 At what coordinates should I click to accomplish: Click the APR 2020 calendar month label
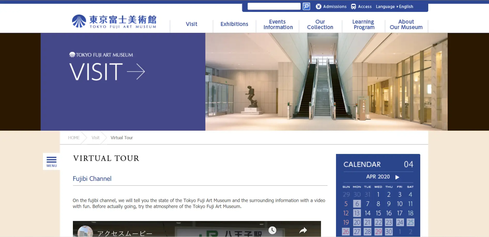click(x=378, y=177)
